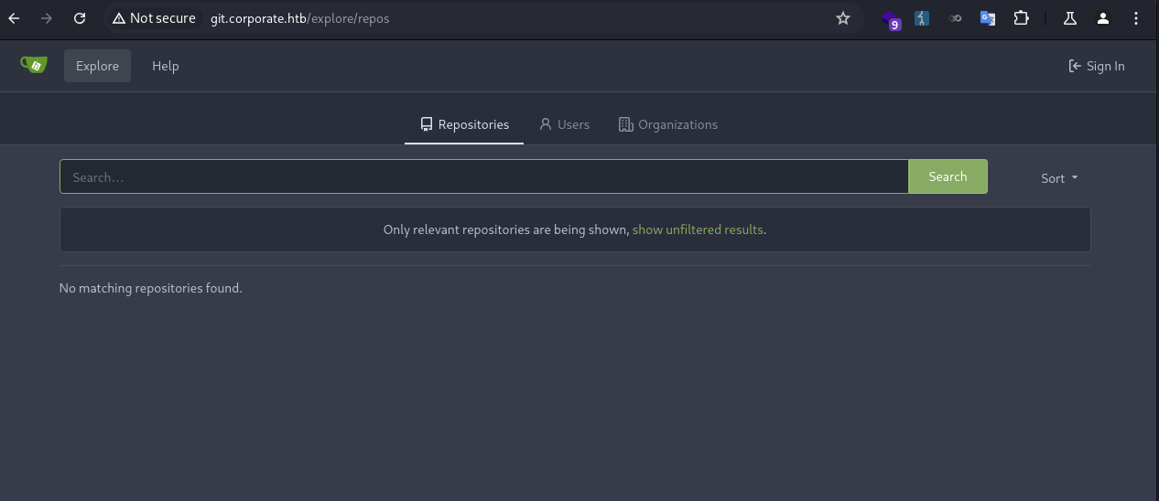
Task: Switch to the Organizations tab
Action: click(x=667, y=124)
